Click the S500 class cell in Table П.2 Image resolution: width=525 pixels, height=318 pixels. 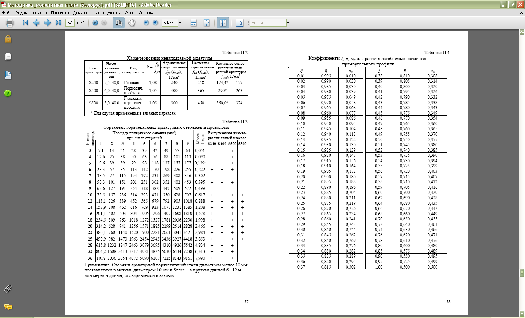pyautogui.click(x=93, y=103)
